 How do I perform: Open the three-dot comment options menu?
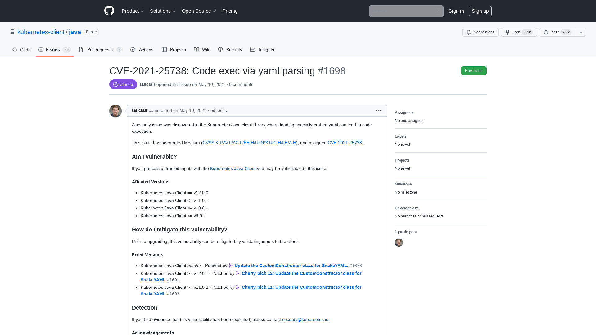click(x=378, y=110)
